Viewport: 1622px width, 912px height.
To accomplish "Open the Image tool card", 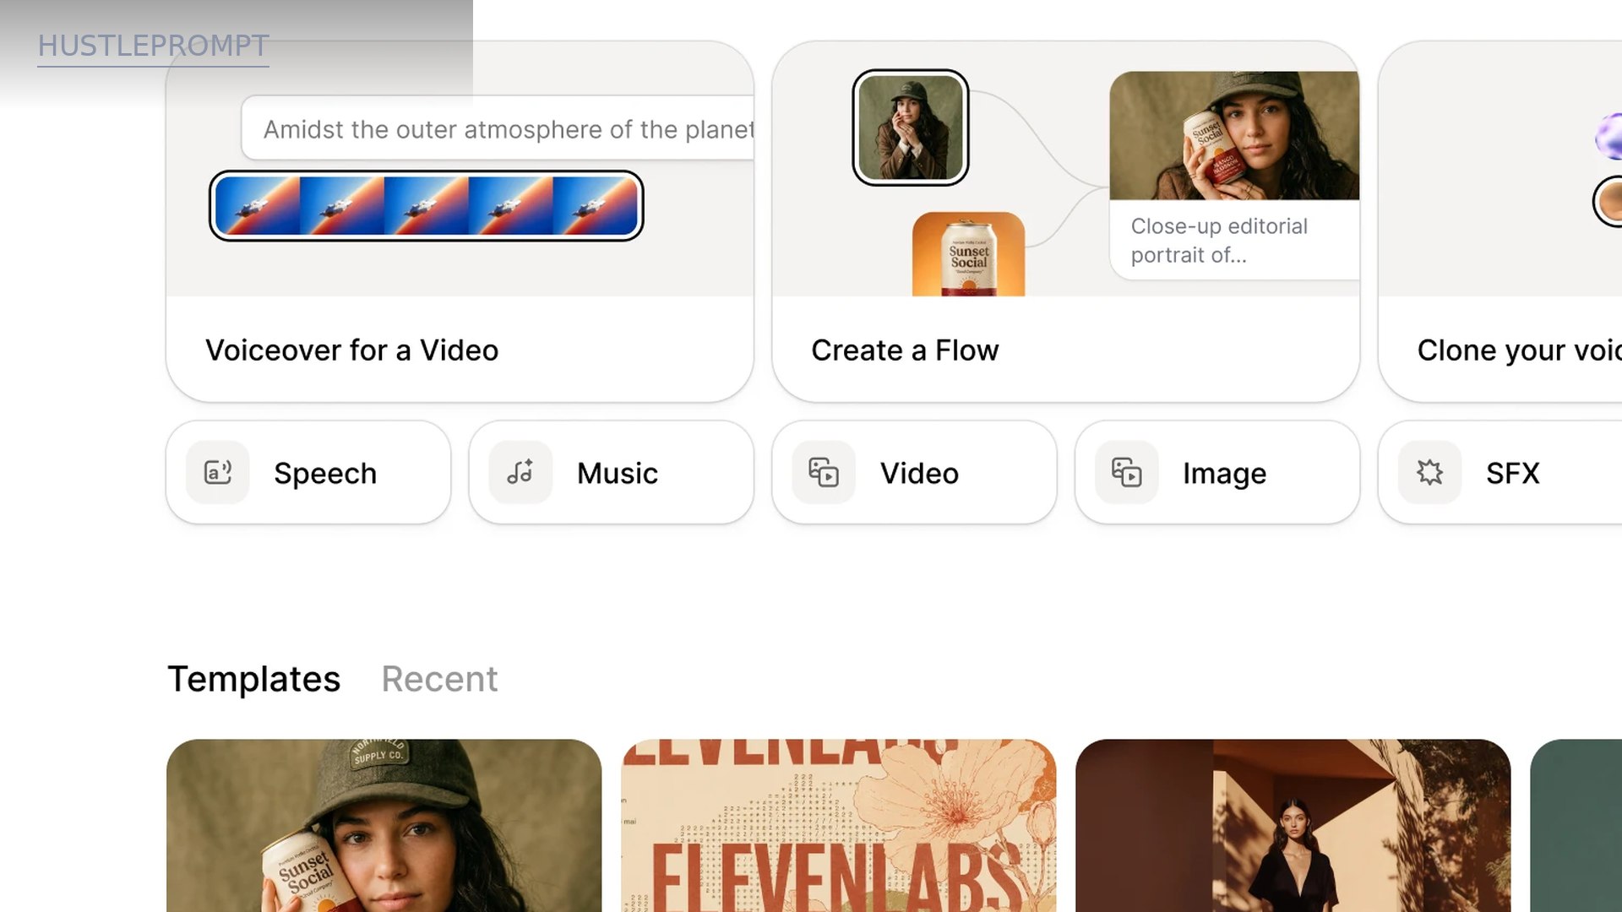I will pyautogui.click(x=1217, y=472).
